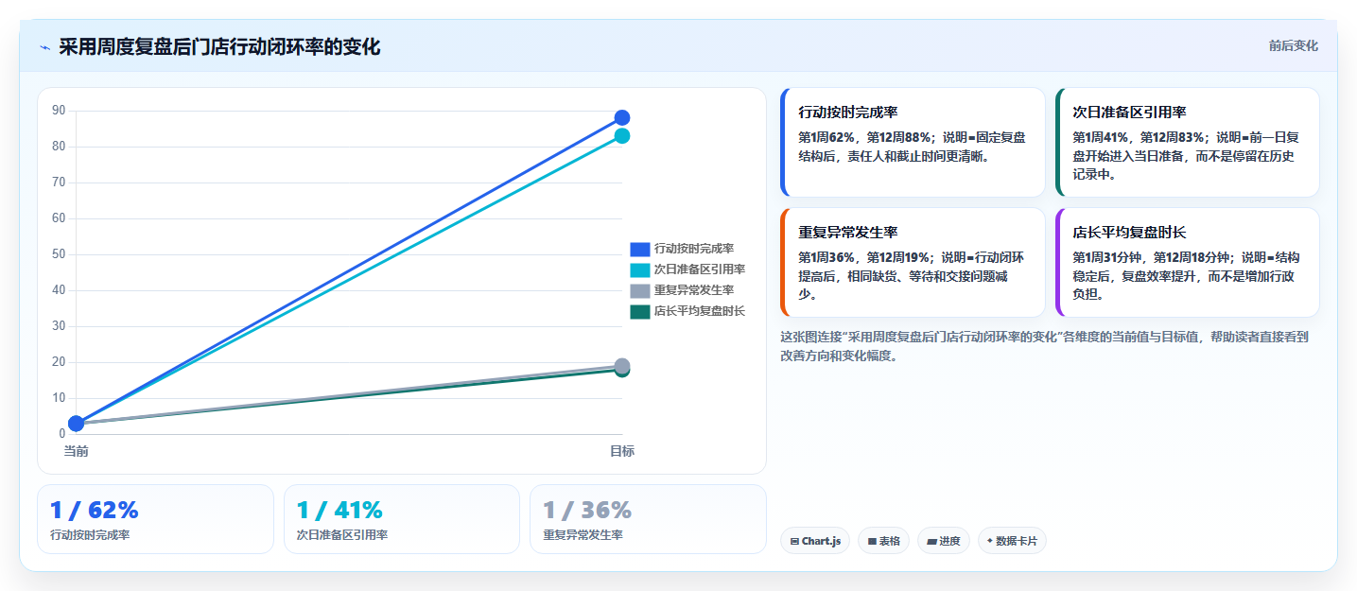Click the Chart.js tag
The height and width of the screenshot is (591, 1357).
point(815,541)
